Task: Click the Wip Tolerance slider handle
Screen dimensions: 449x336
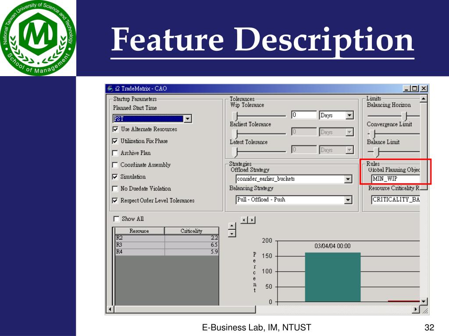Action: point(235,116)
